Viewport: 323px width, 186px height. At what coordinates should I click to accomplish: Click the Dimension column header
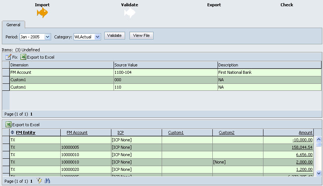[61, 65]
